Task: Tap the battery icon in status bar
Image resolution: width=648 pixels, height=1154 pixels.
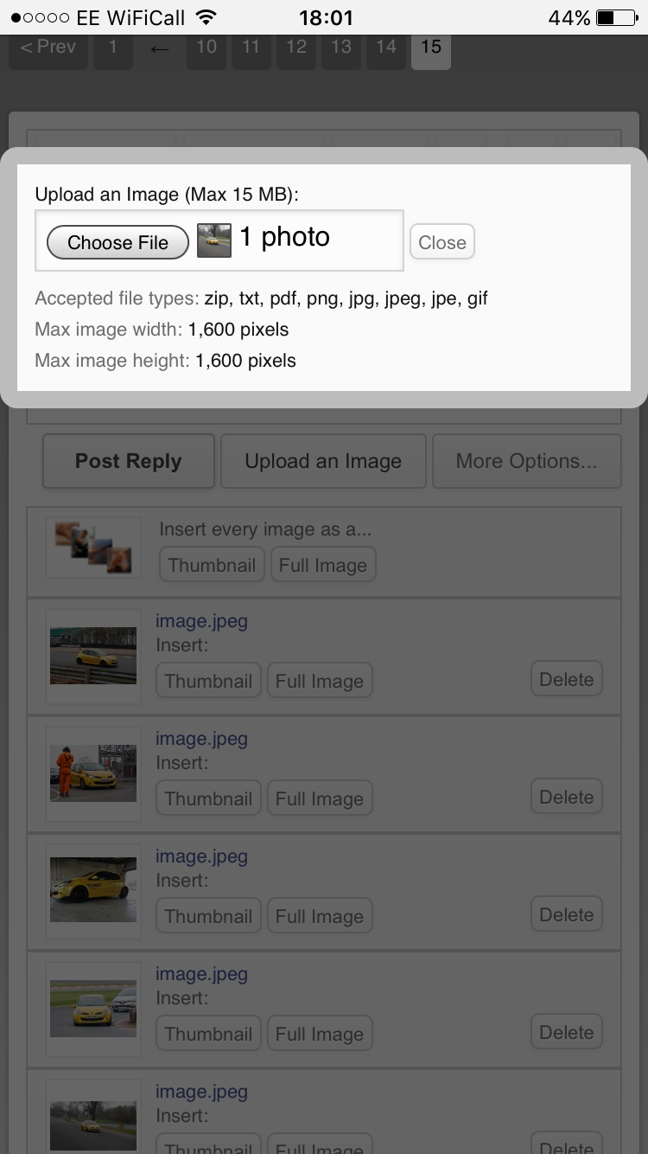Action: pos(617,17)
